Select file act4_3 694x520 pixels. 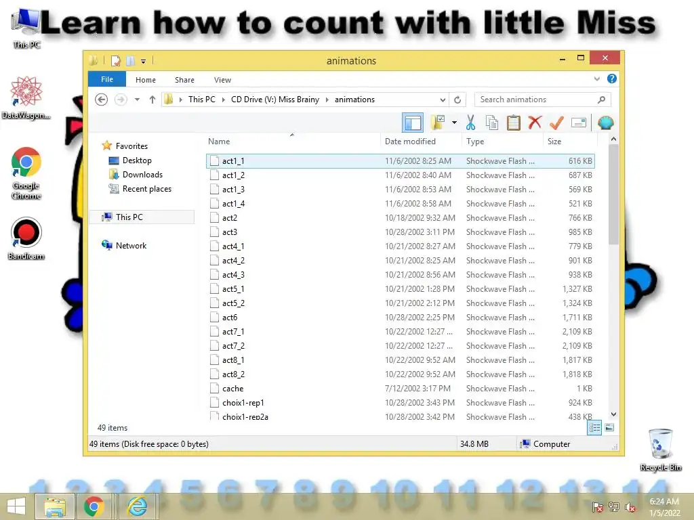[400, 275]
